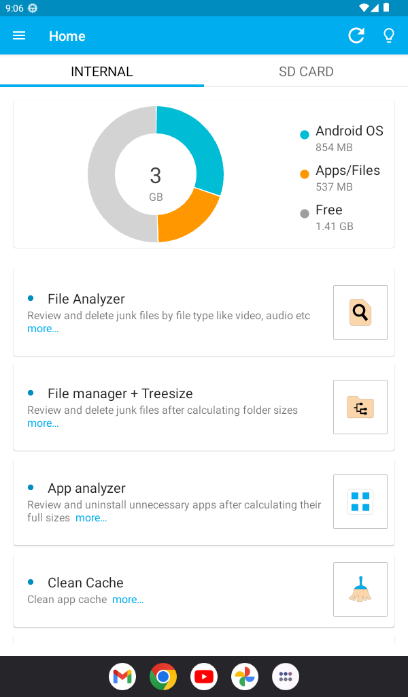
Task: Tap the lightbulb tips icon
Action: click(389, 35)
